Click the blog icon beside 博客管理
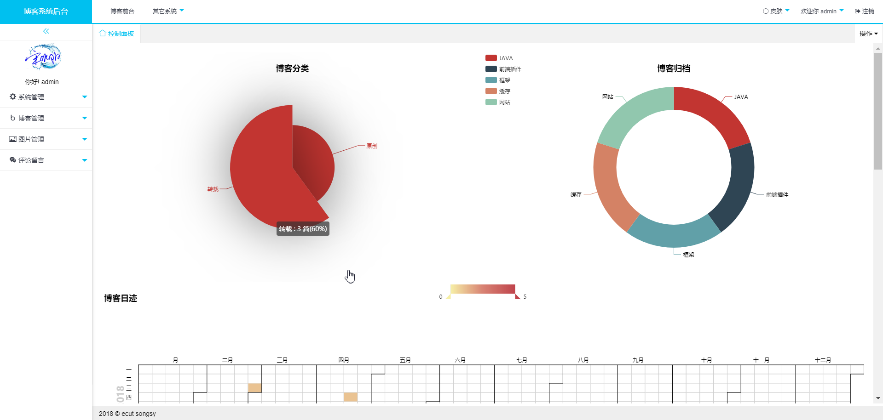The image size is (883, 420). pyautogui.click(x=13, y=118)
